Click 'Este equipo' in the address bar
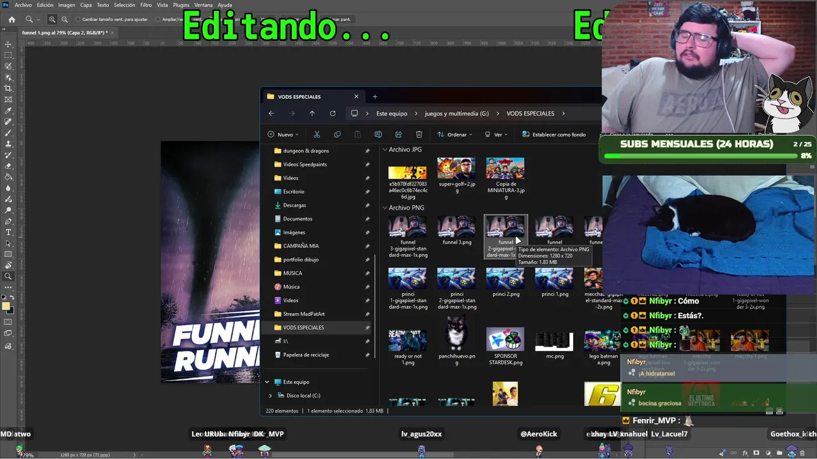 tap(392, 113)
